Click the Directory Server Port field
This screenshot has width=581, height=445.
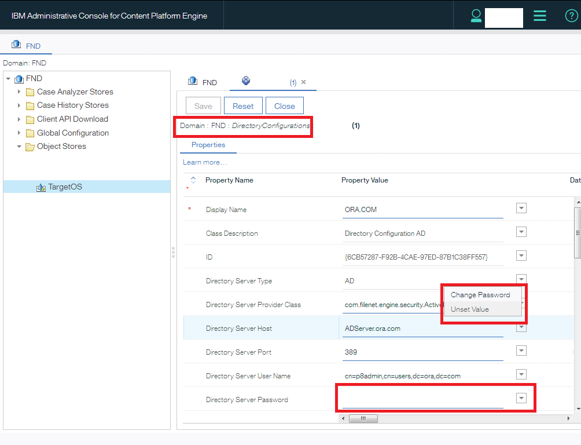tap(423, 352)
